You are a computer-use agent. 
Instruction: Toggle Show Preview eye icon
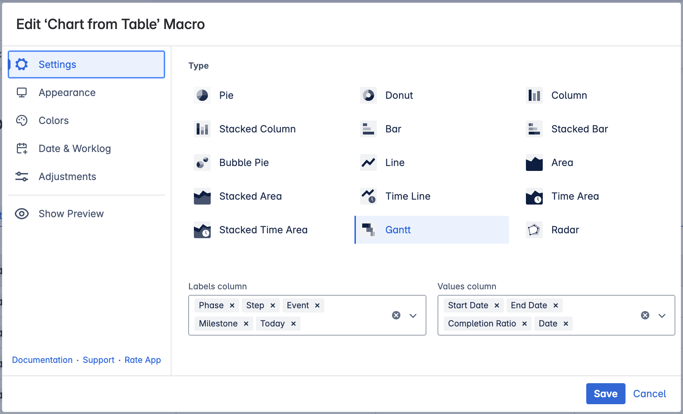[x=22, y=214]
